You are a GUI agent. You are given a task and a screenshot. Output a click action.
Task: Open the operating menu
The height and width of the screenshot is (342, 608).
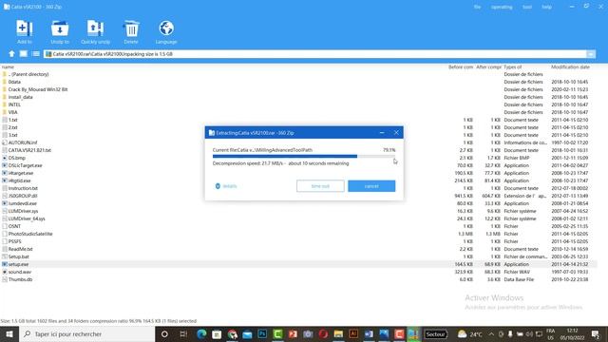(502, 7)
